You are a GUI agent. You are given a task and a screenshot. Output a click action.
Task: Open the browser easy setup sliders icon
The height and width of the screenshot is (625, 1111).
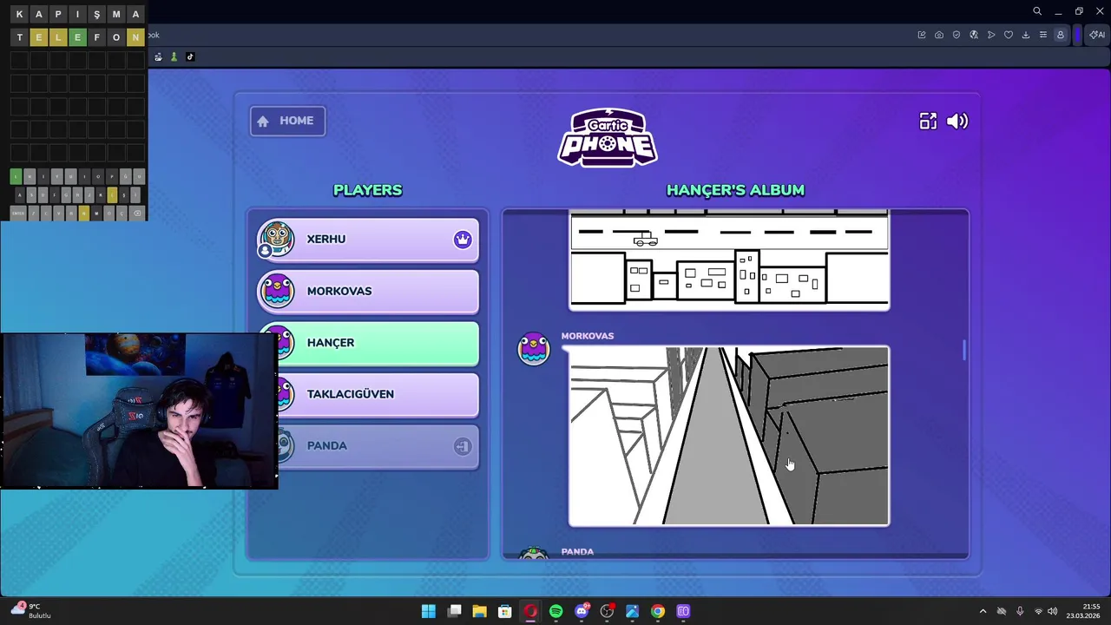point(1043,35)
